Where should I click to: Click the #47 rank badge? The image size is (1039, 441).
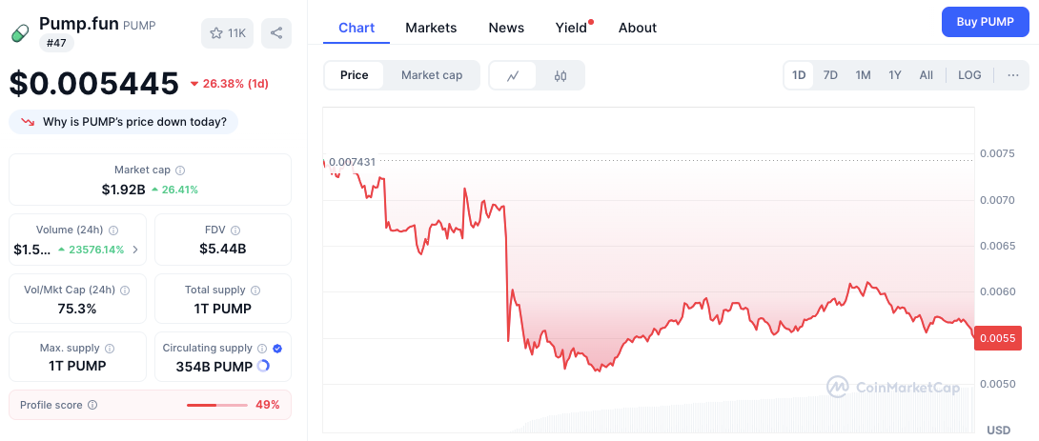pyautogui.click(x=56, y=43)
